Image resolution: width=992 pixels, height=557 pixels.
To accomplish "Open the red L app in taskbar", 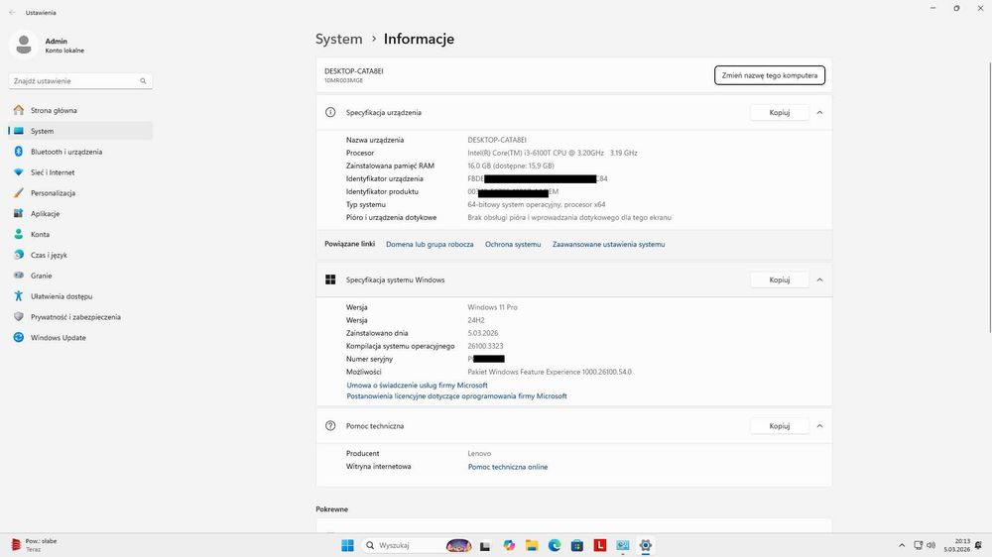I will tap(600, 546).
